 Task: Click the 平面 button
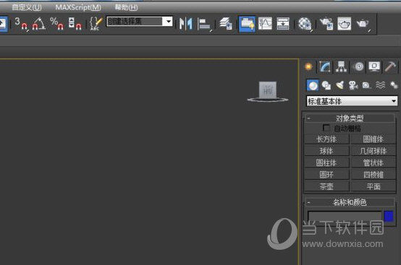coord(373,186)
